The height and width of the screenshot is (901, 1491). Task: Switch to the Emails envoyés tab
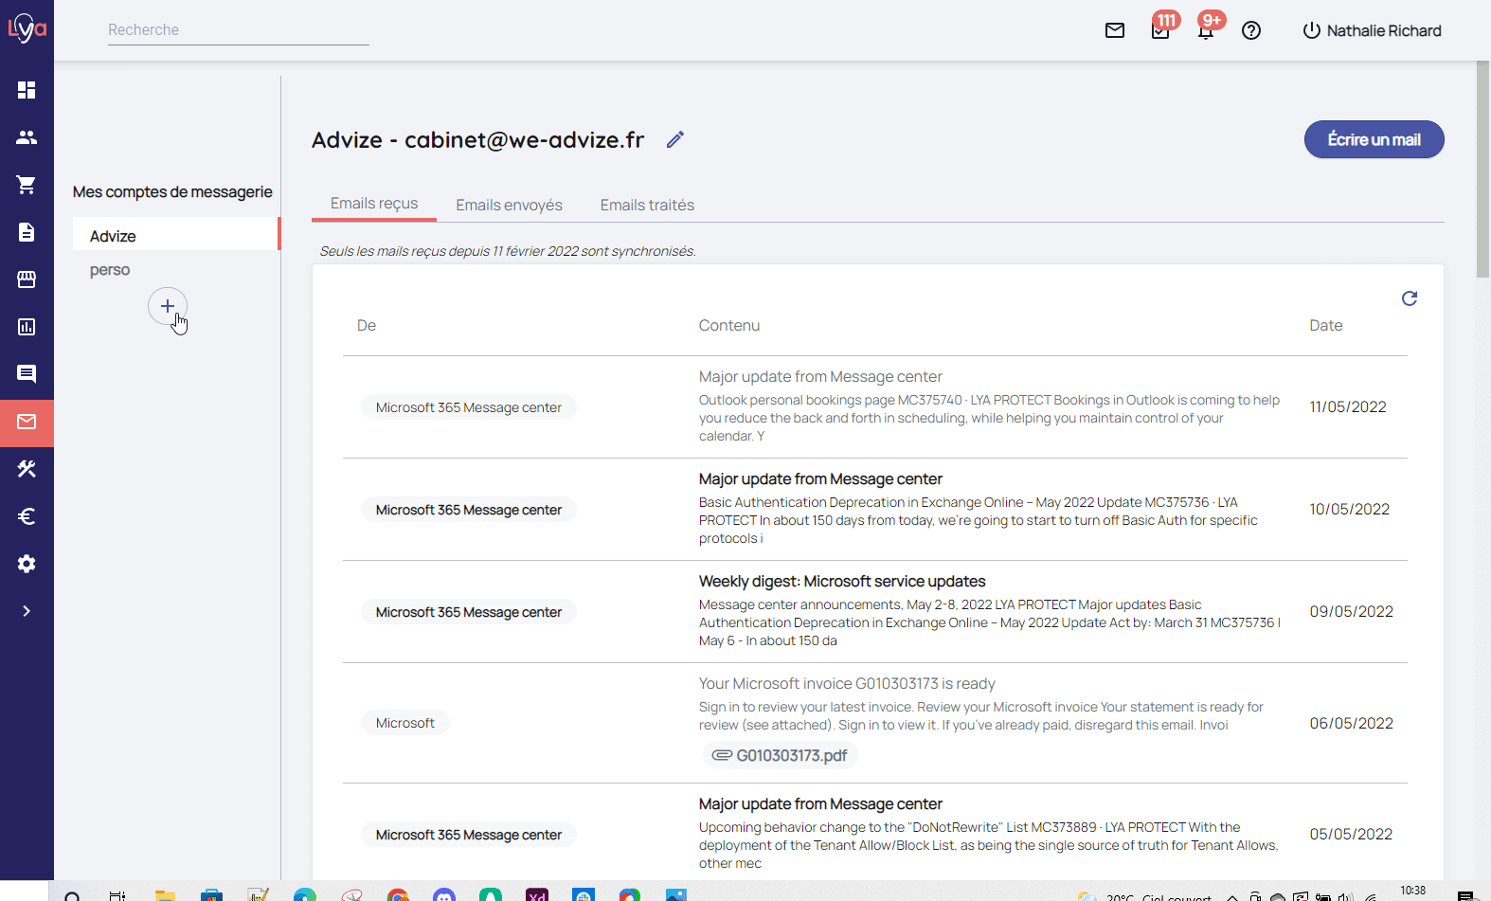pyautogui.click(x=509, y=205)
